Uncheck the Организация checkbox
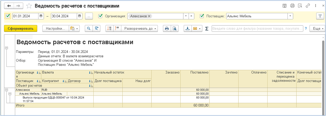Viewport: 326px width, 116px height. pos(101,16)
